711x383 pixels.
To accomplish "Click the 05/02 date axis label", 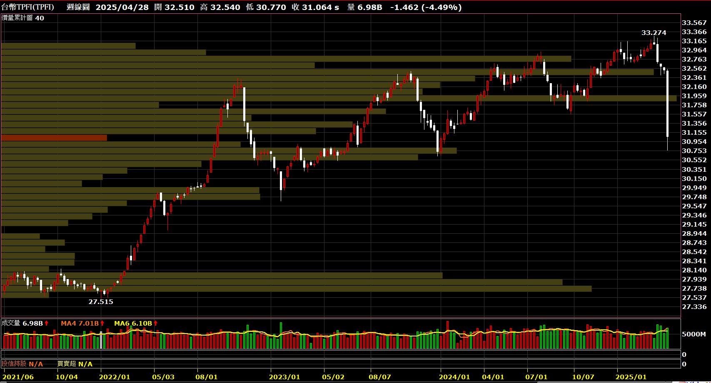I will [x=333, y=377].
